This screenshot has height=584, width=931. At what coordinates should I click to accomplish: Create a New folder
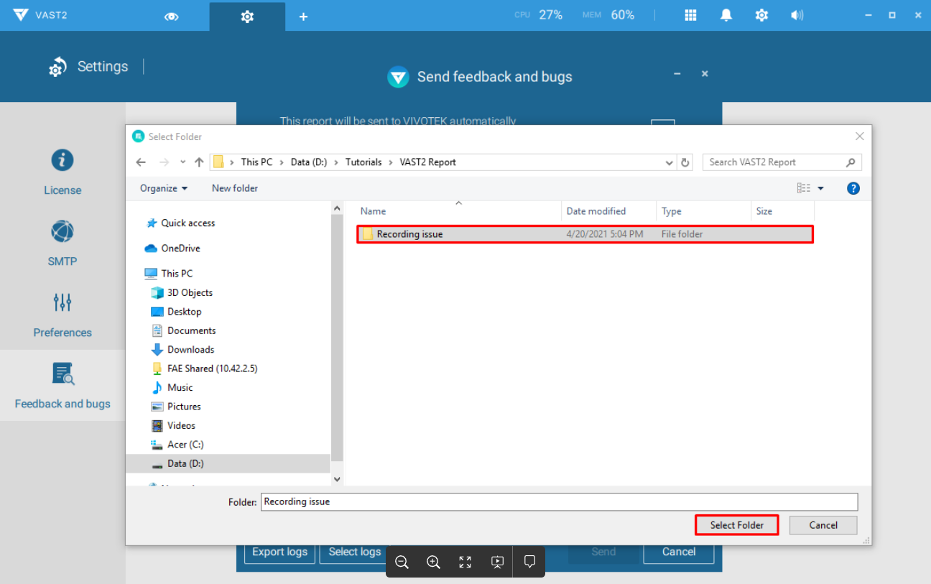[x=235, y=188]
